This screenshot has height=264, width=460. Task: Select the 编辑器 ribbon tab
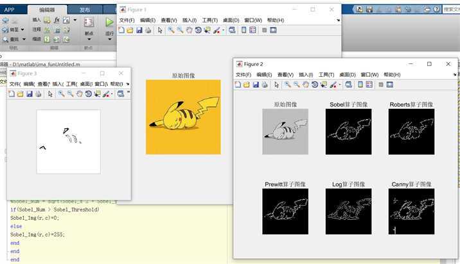(47, 10)
